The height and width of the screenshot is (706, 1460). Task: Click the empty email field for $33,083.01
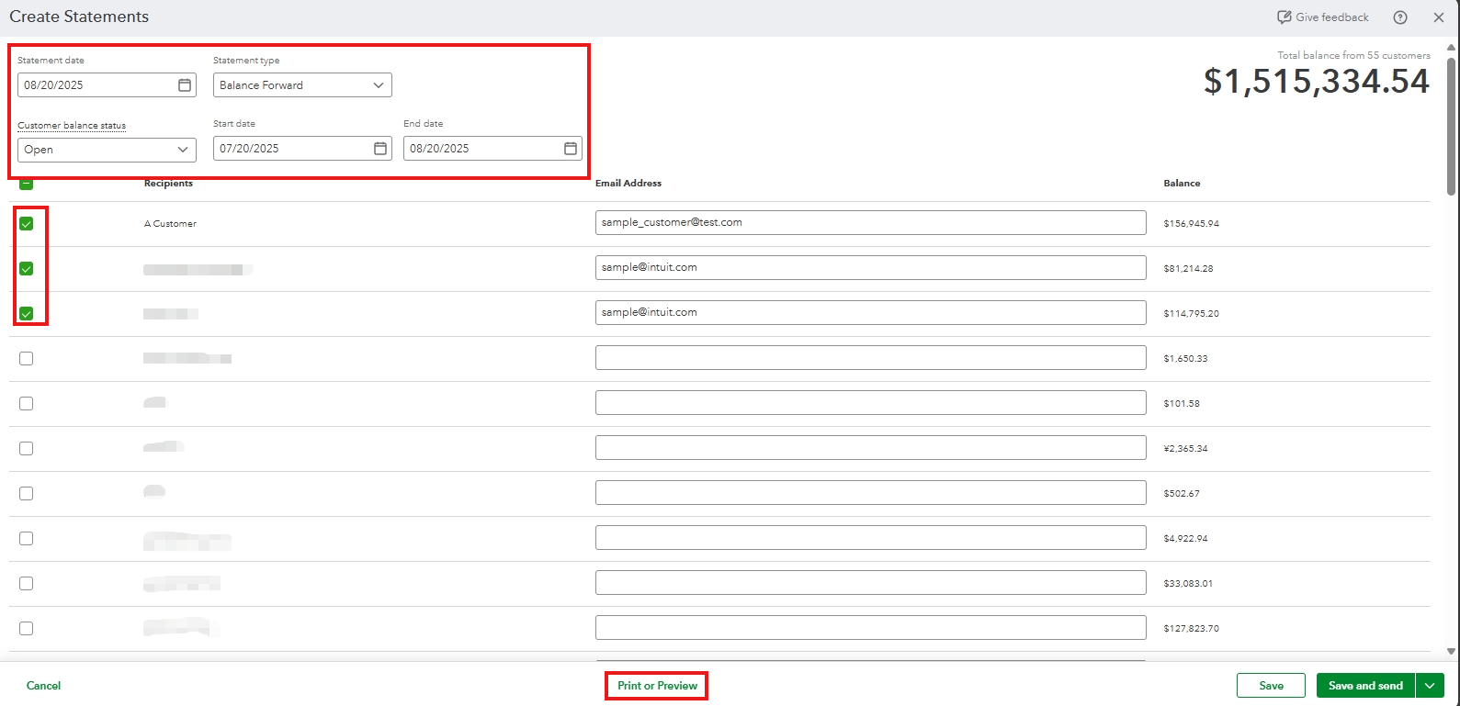[x=870, y=582]
